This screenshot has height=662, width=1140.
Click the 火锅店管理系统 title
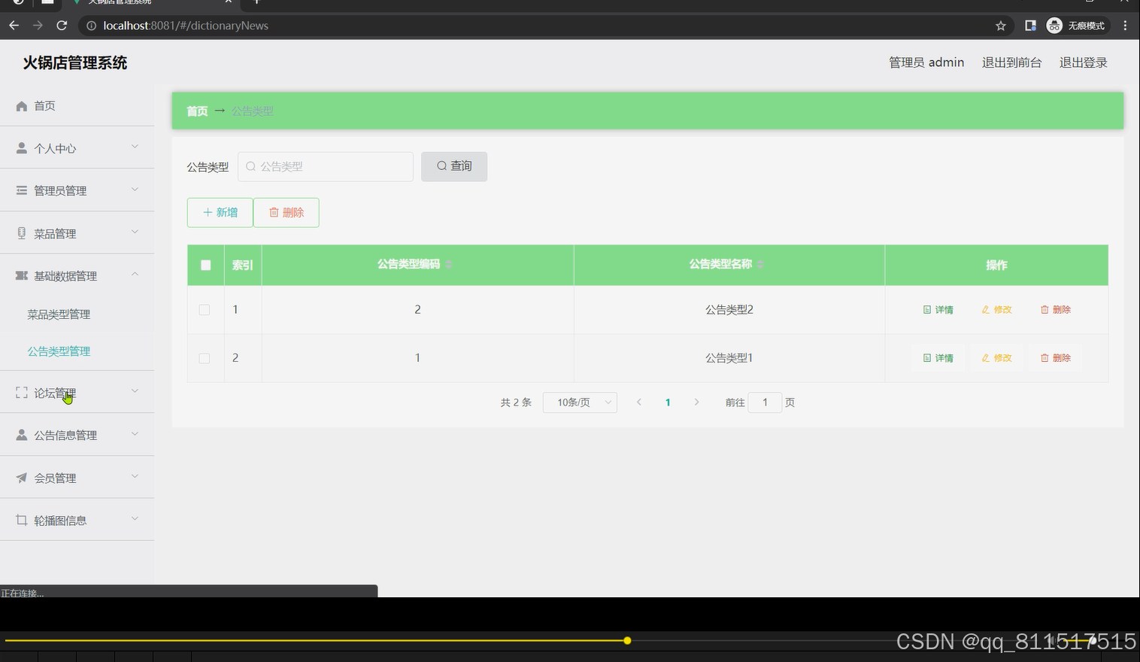[x=75, y=63]
